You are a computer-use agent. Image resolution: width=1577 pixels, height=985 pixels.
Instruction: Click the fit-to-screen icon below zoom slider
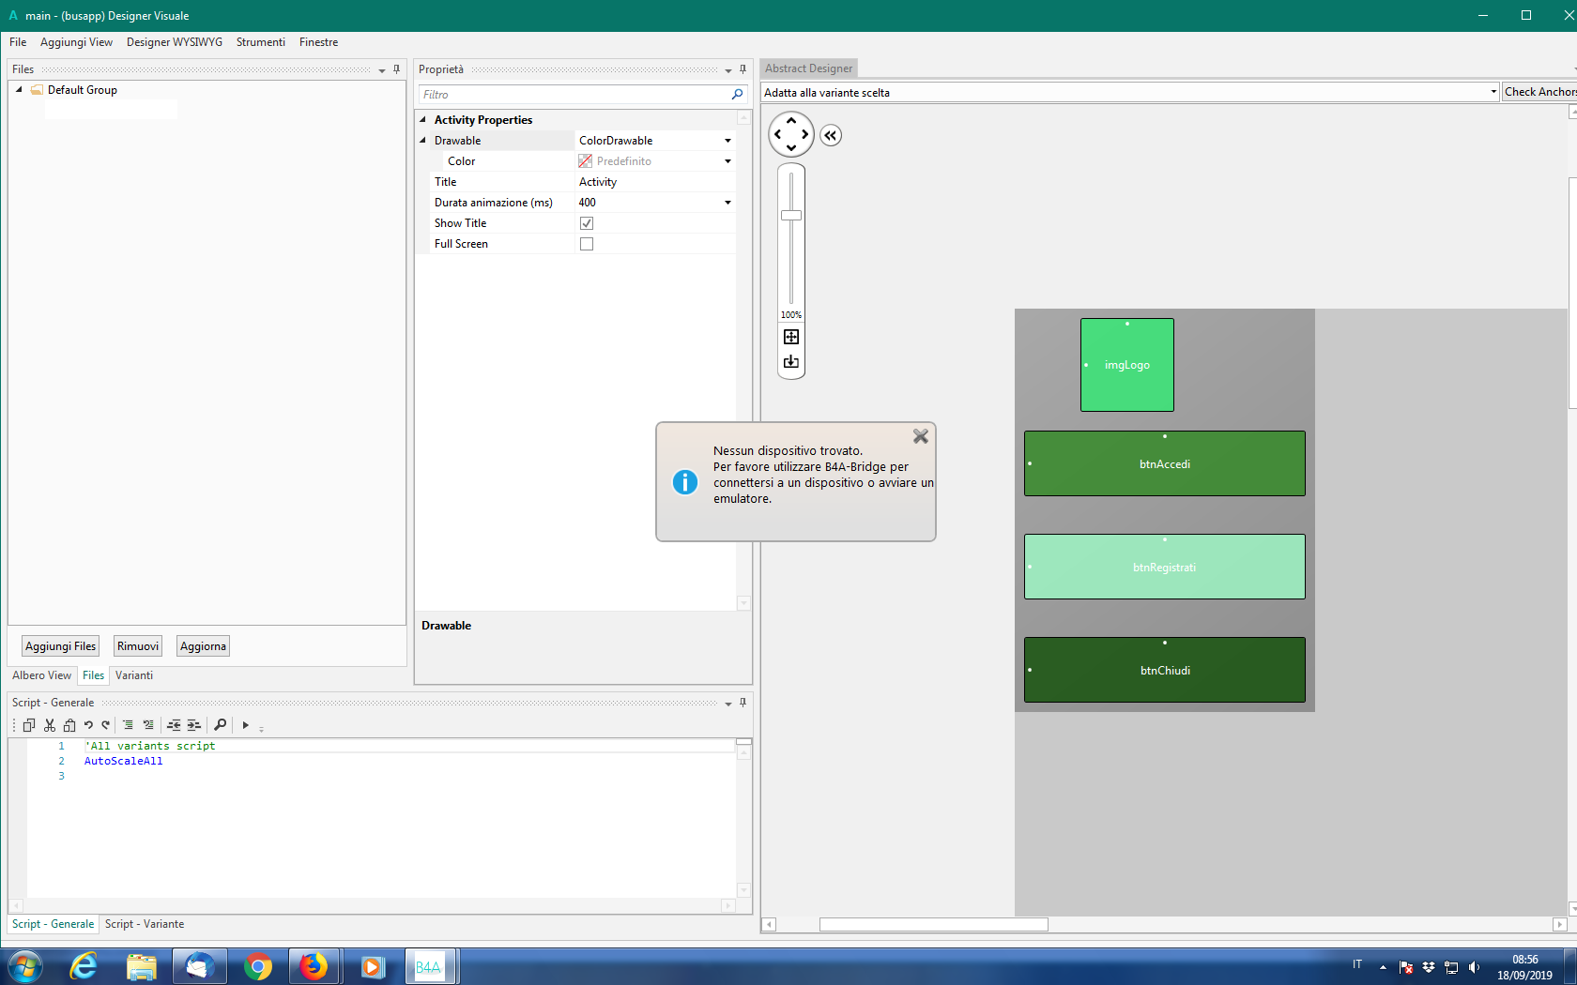791,337
